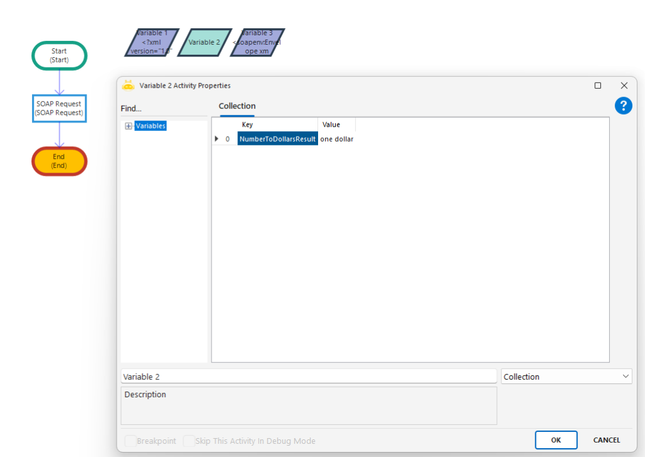Click the row 0 indicator arrow
The width and height of the screenshot is (645, 457).
217,139
